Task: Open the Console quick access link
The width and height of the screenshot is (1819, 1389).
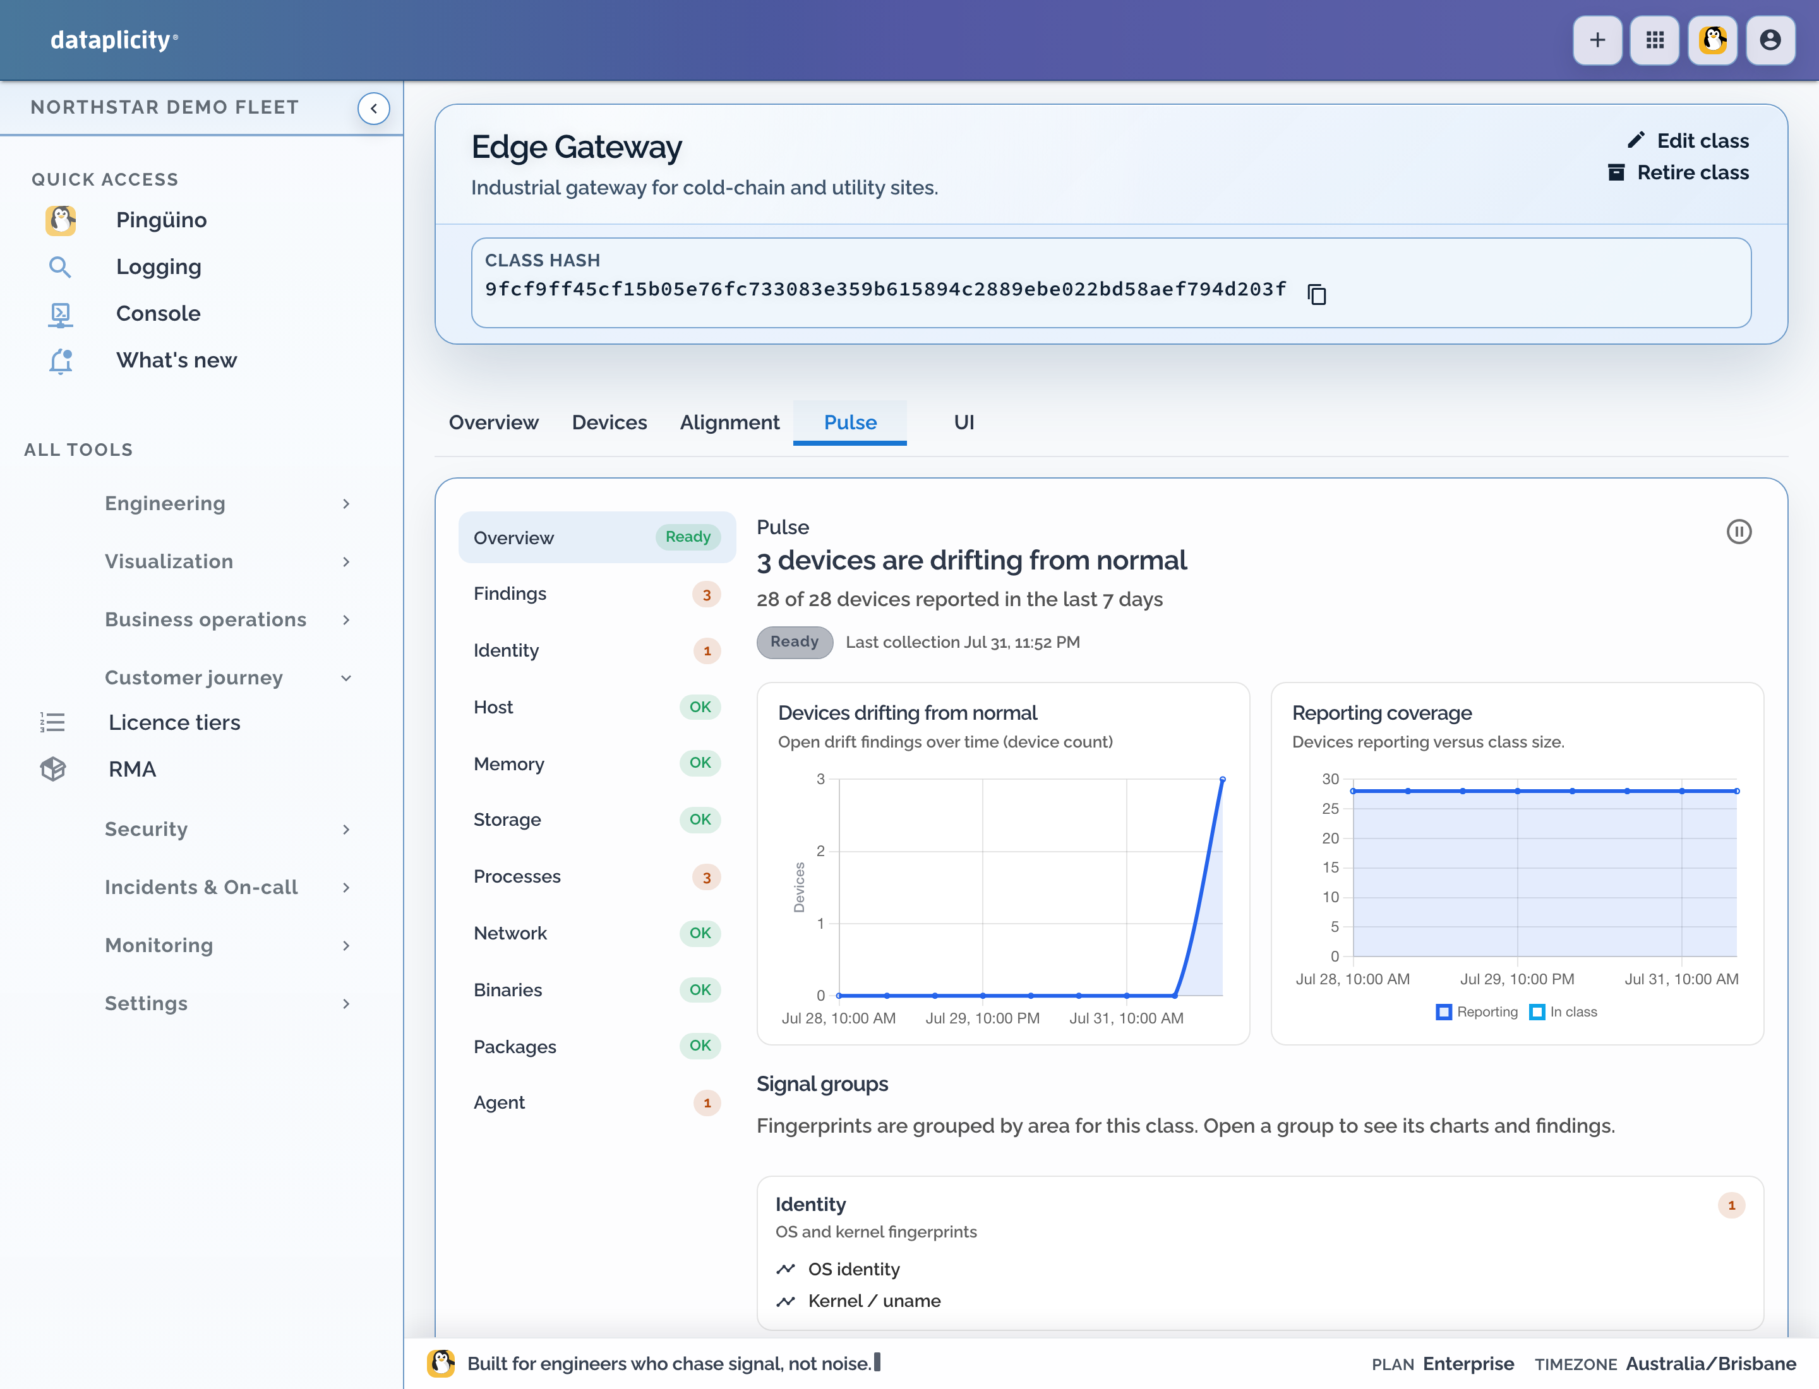Action: 158,314
